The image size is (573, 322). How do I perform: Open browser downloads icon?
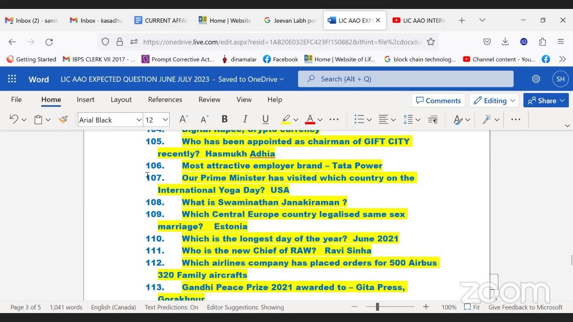pyautogui.click(x=505, y=42)
